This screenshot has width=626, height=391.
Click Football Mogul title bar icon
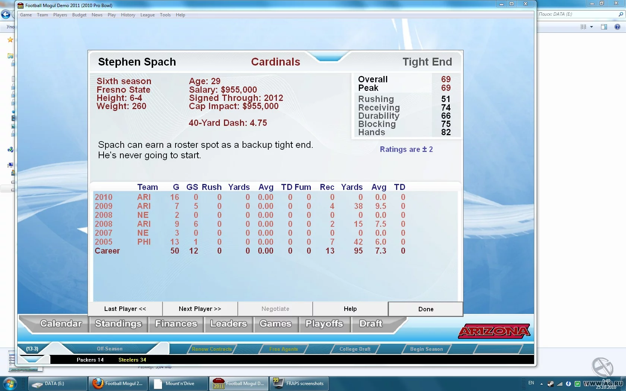coord(20,5)
